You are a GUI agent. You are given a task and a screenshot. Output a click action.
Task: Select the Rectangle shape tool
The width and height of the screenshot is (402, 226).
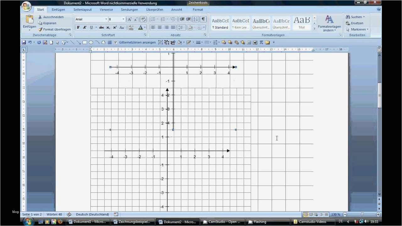point(85,42)
